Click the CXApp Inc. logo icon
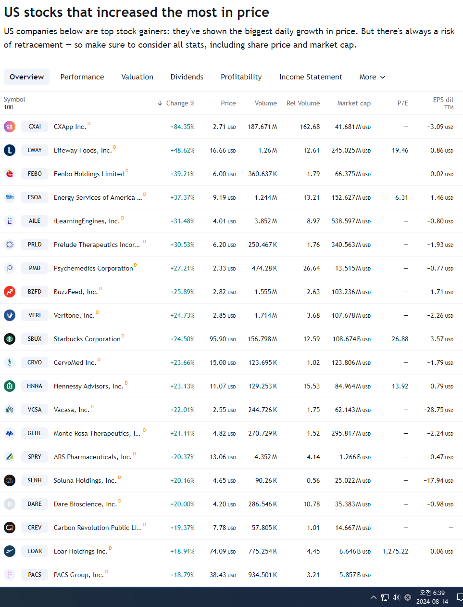This screenshot has width=463, height=607. (x=10, y=127)
